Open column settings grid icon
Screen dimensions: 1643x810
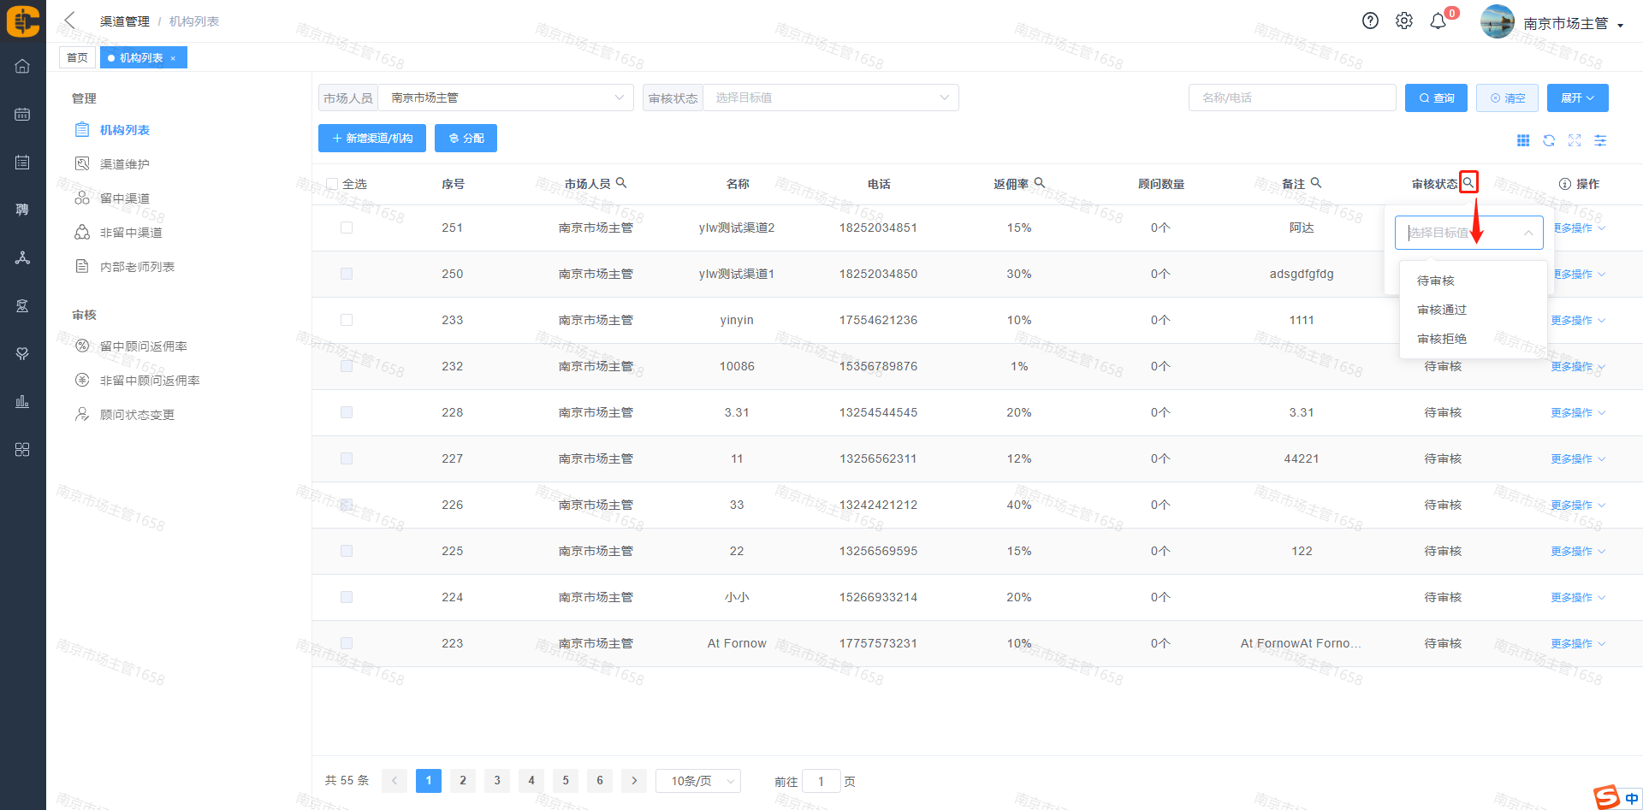(x=1523, y=140)
